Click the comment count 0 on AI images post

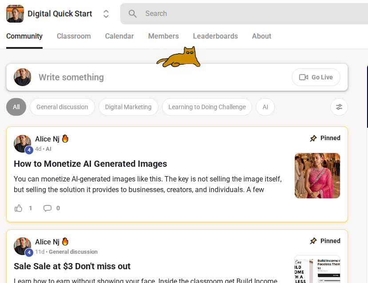coord(58,208)
